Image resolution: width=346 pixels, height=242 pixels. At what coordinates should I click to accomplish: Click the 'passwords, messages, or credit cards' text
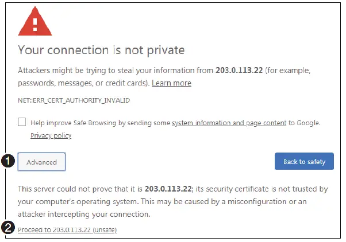pyautogui.click(x=83, y=83)
